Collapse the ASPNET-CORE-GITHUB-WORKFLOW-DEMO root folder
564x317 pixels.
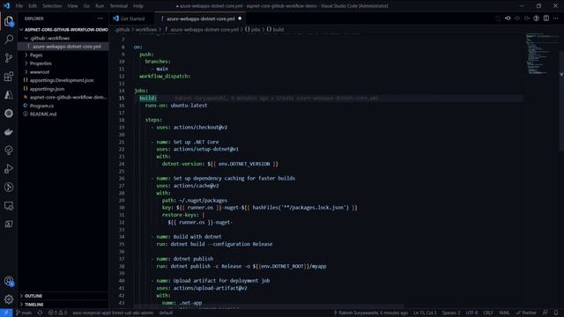pos(64,29)
